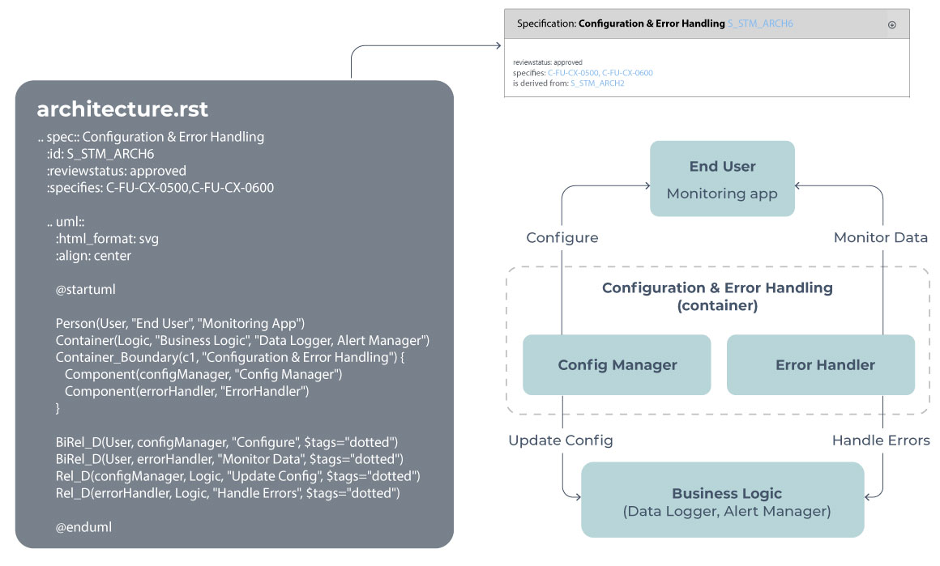This screenshot has width=940, height=566.
Task: Select the Error Handler component box
Action: [821, 364]
